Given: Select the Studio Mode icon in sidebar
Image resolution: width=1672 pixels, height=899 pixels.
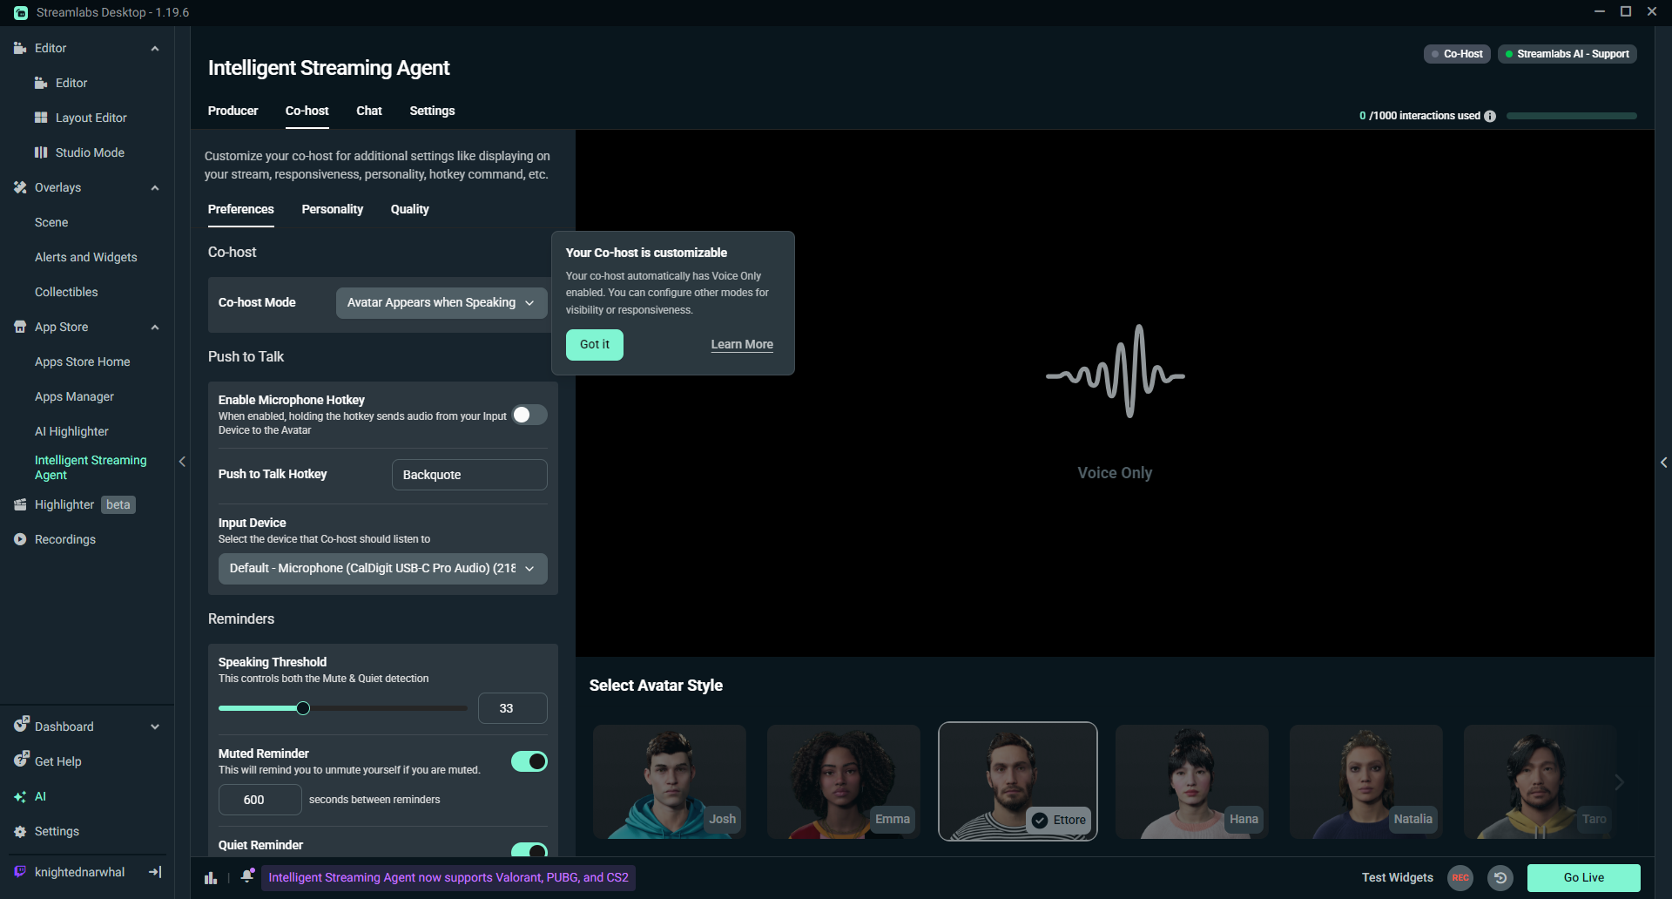Looking at the screenshot, I should pyautogui.click(x=42, y=152).
